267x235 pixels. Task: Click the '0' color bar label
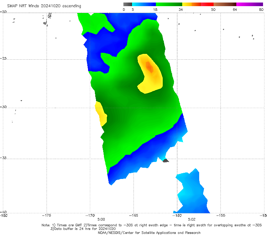tap(124, 9)
